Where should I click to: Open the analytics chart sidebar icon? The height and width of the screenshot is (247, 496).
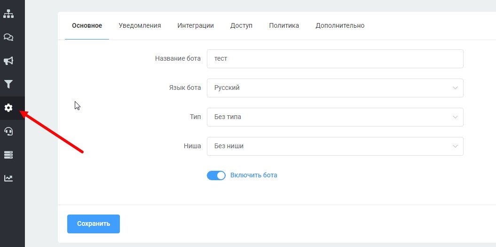(8, 178)
